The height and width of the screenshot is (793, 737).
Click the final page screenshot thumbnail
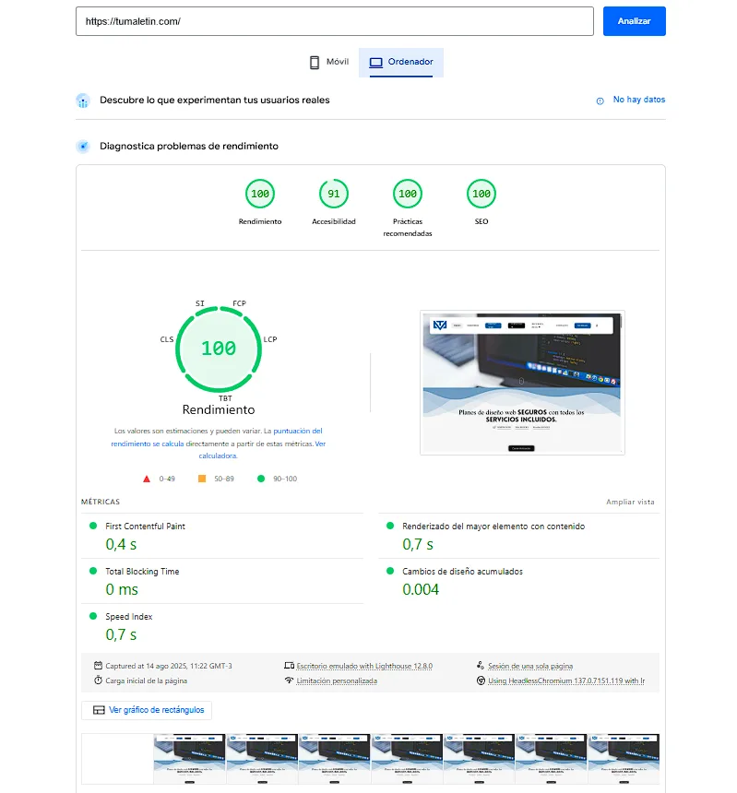pyautogui.click(x=522, y=383)
